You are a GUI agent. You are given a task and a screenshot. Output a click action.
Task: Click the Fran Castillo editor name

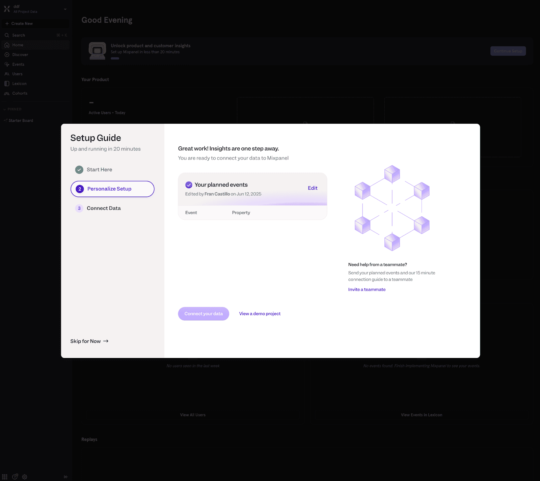(217, 194)
